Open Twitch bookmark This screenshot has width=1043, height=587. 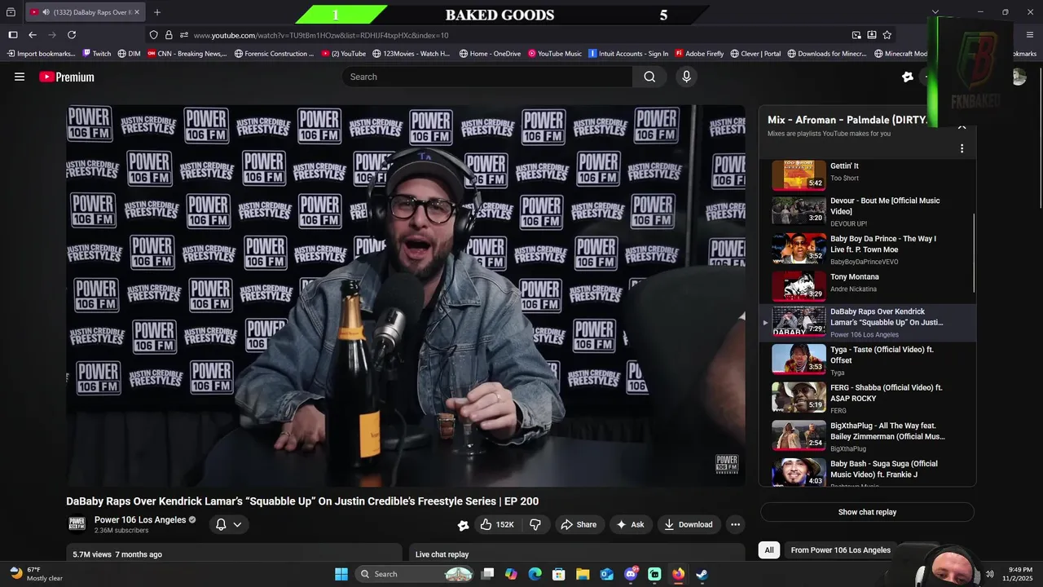(x=97, y=54)
